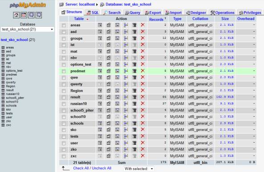Open structure of the areas table

[x=109, y=25]
